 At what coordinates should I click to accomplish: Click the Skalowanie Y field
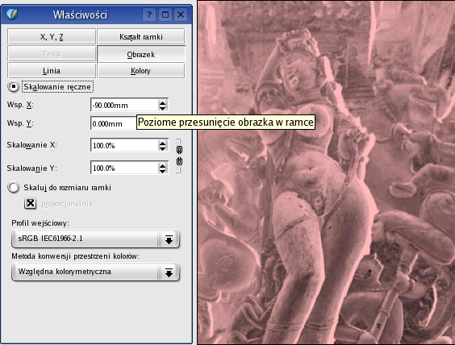124,168
